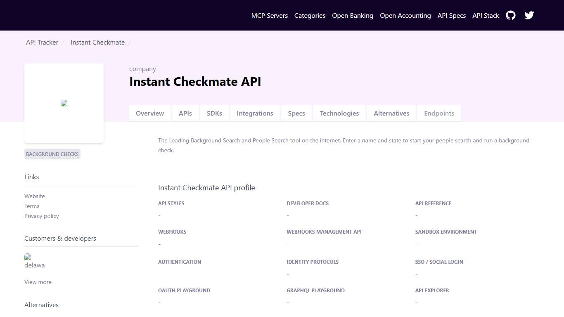
Task: Click the breadcrumb separator after API Tracker
Action: tap(63, 42)
